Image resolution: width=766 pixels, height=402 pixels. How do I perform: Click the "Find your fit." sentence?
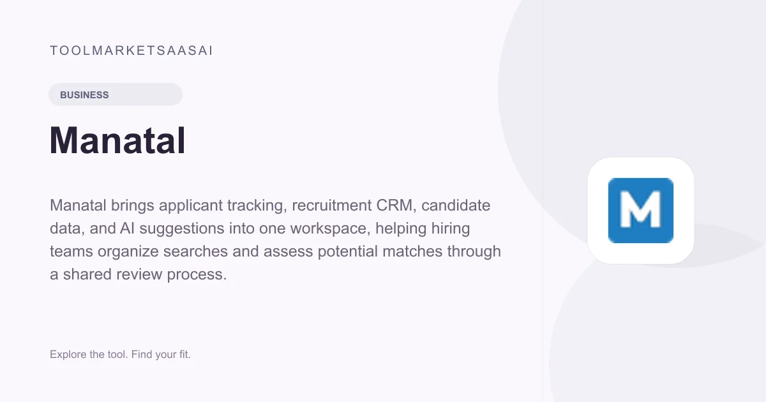[161, 354]
